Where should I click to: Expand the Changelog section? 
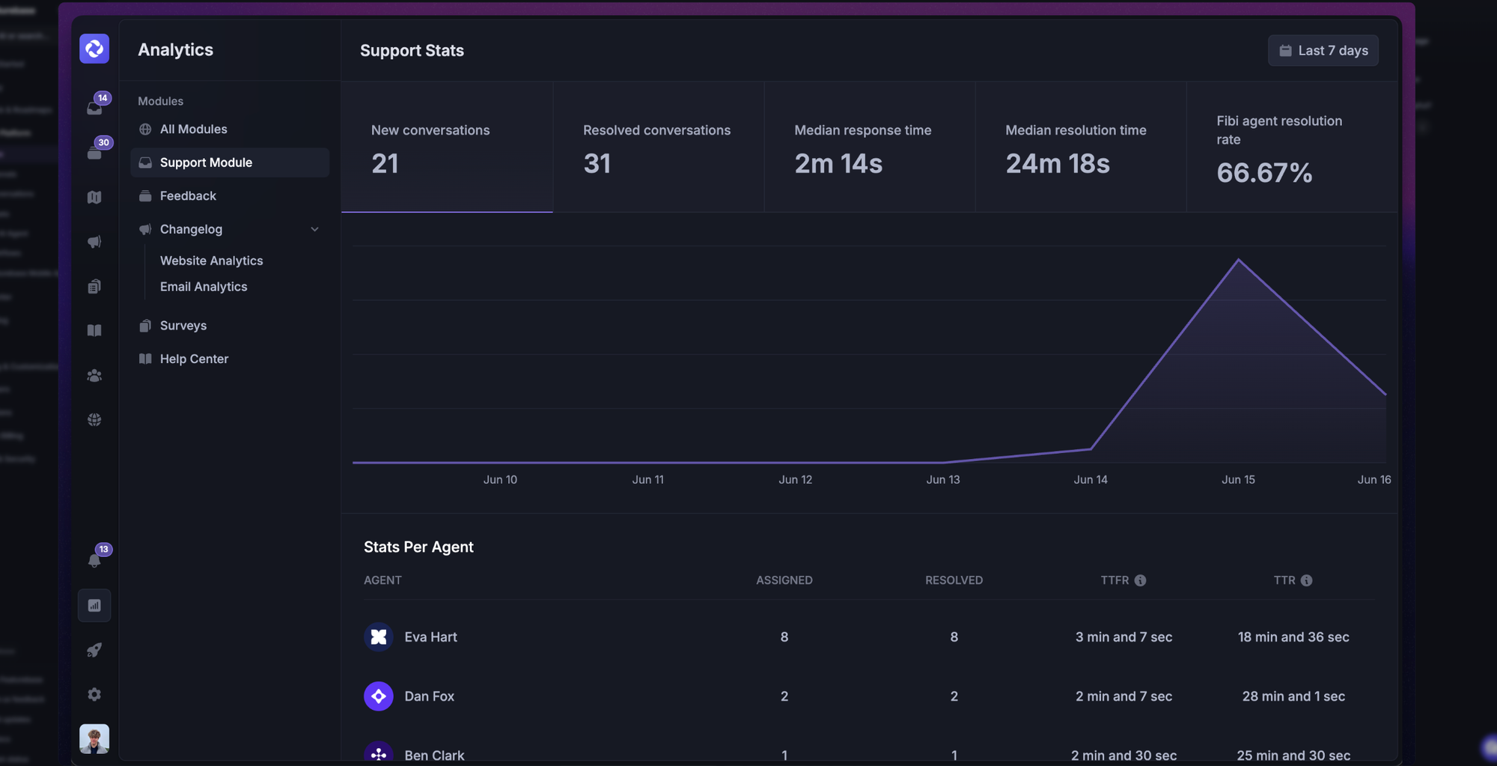(x=314, y=229)
